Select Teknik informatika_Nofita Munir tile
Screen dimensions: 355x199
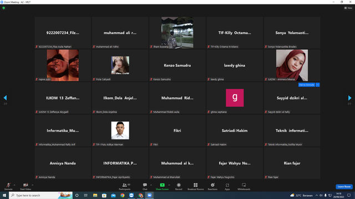click(x=292, y=130)
